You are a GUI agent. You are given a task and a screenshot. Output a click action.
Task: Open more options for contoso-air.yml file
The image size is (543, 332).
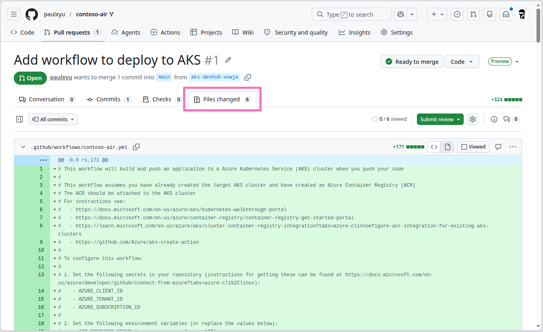tap(513, 147)
